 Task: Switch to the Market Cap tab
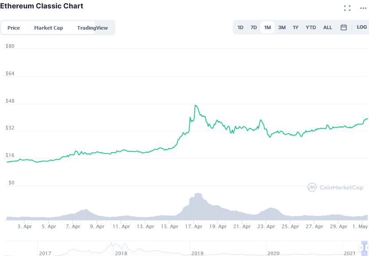click(48, 28)
